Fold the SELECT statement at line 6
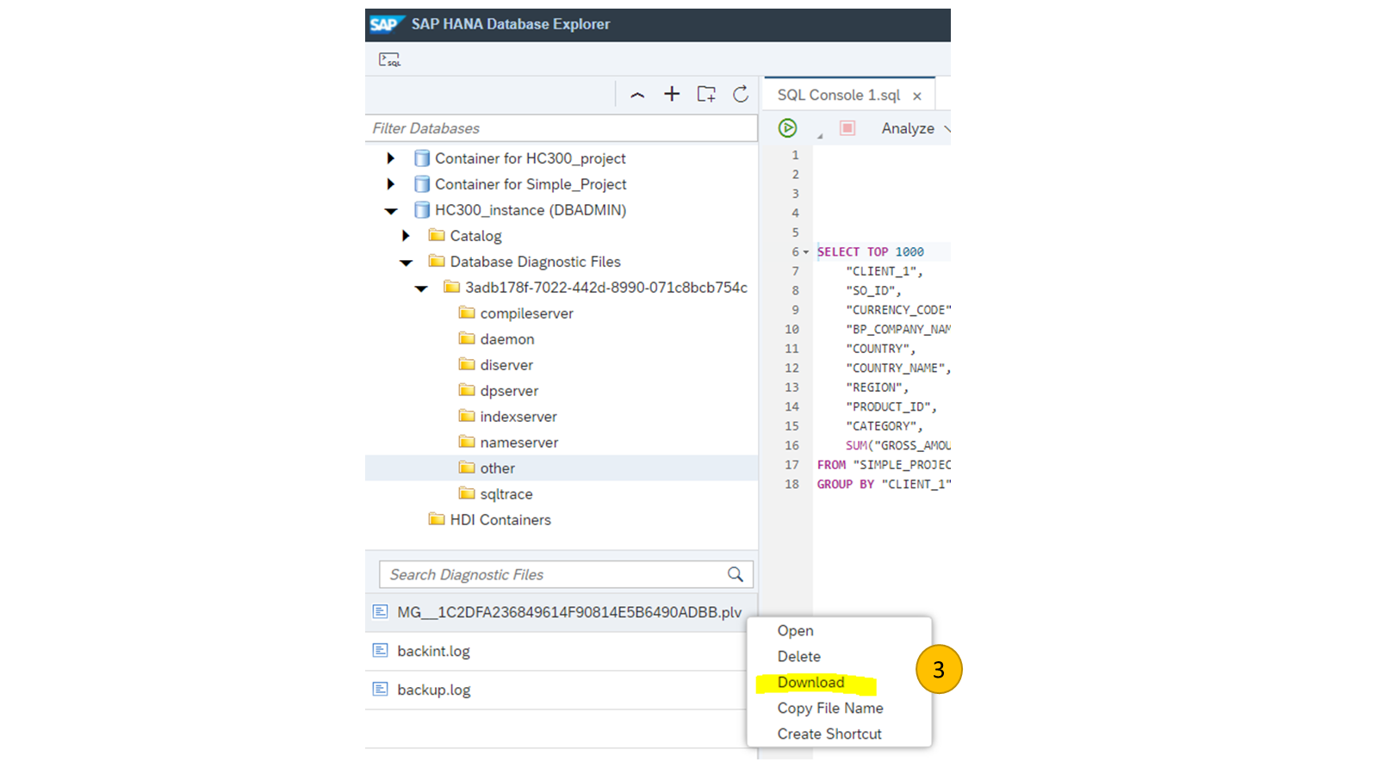Screen dimensions: 1378x768 coord(806,252)
